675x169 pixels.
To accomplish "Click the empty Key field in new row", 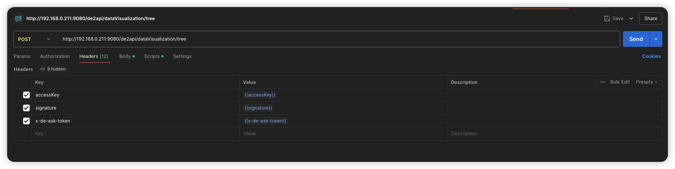I will click(x=136, y=134).
